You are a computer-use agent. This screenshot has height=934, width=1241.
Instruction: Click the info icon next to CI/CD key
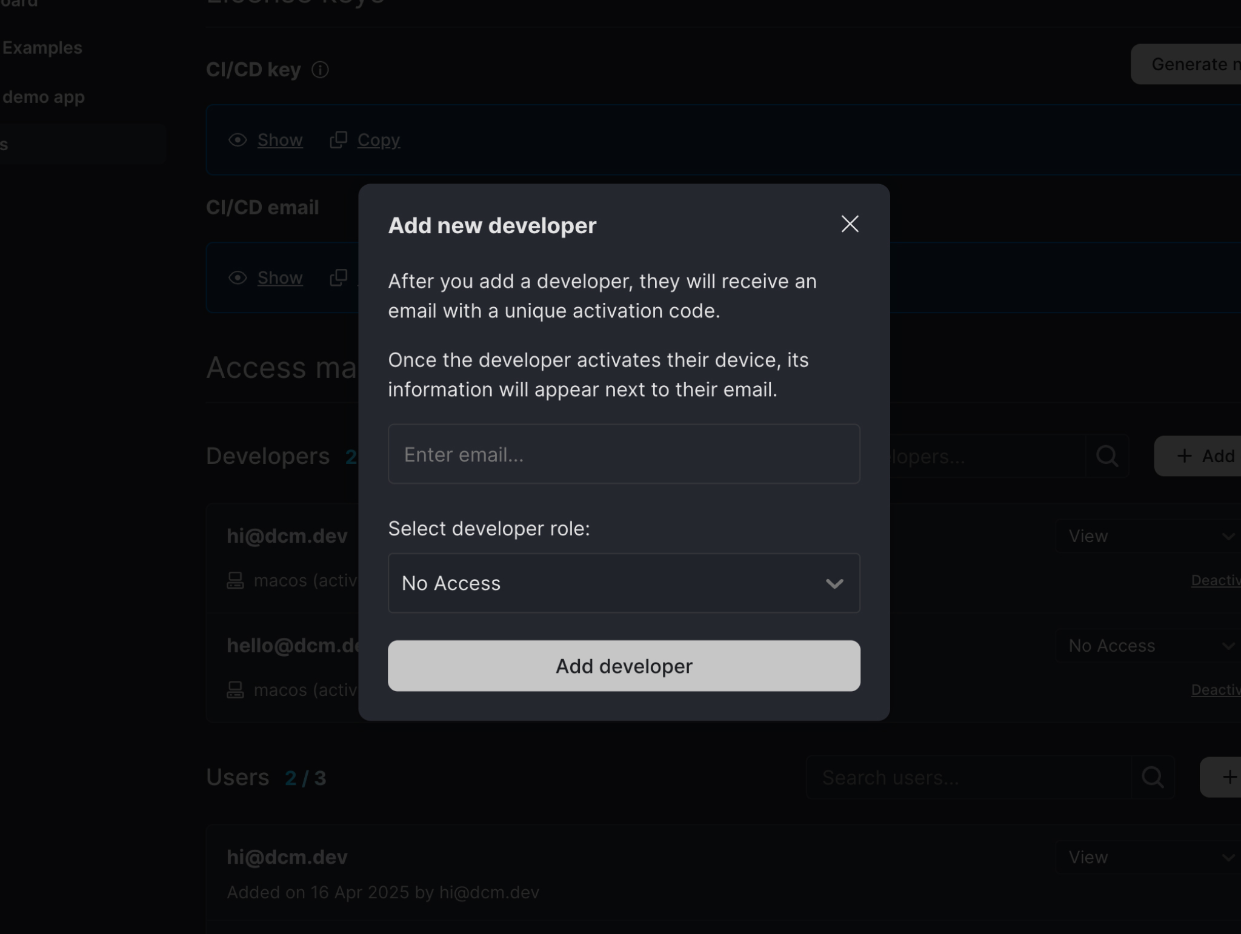[321, 70]
